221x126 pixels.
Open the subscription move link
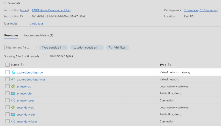tap(24, 10)
